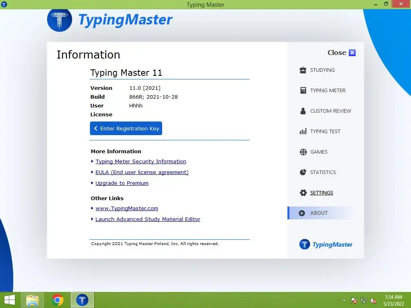Click the Typing Master taskbar icon

(82, 300)
